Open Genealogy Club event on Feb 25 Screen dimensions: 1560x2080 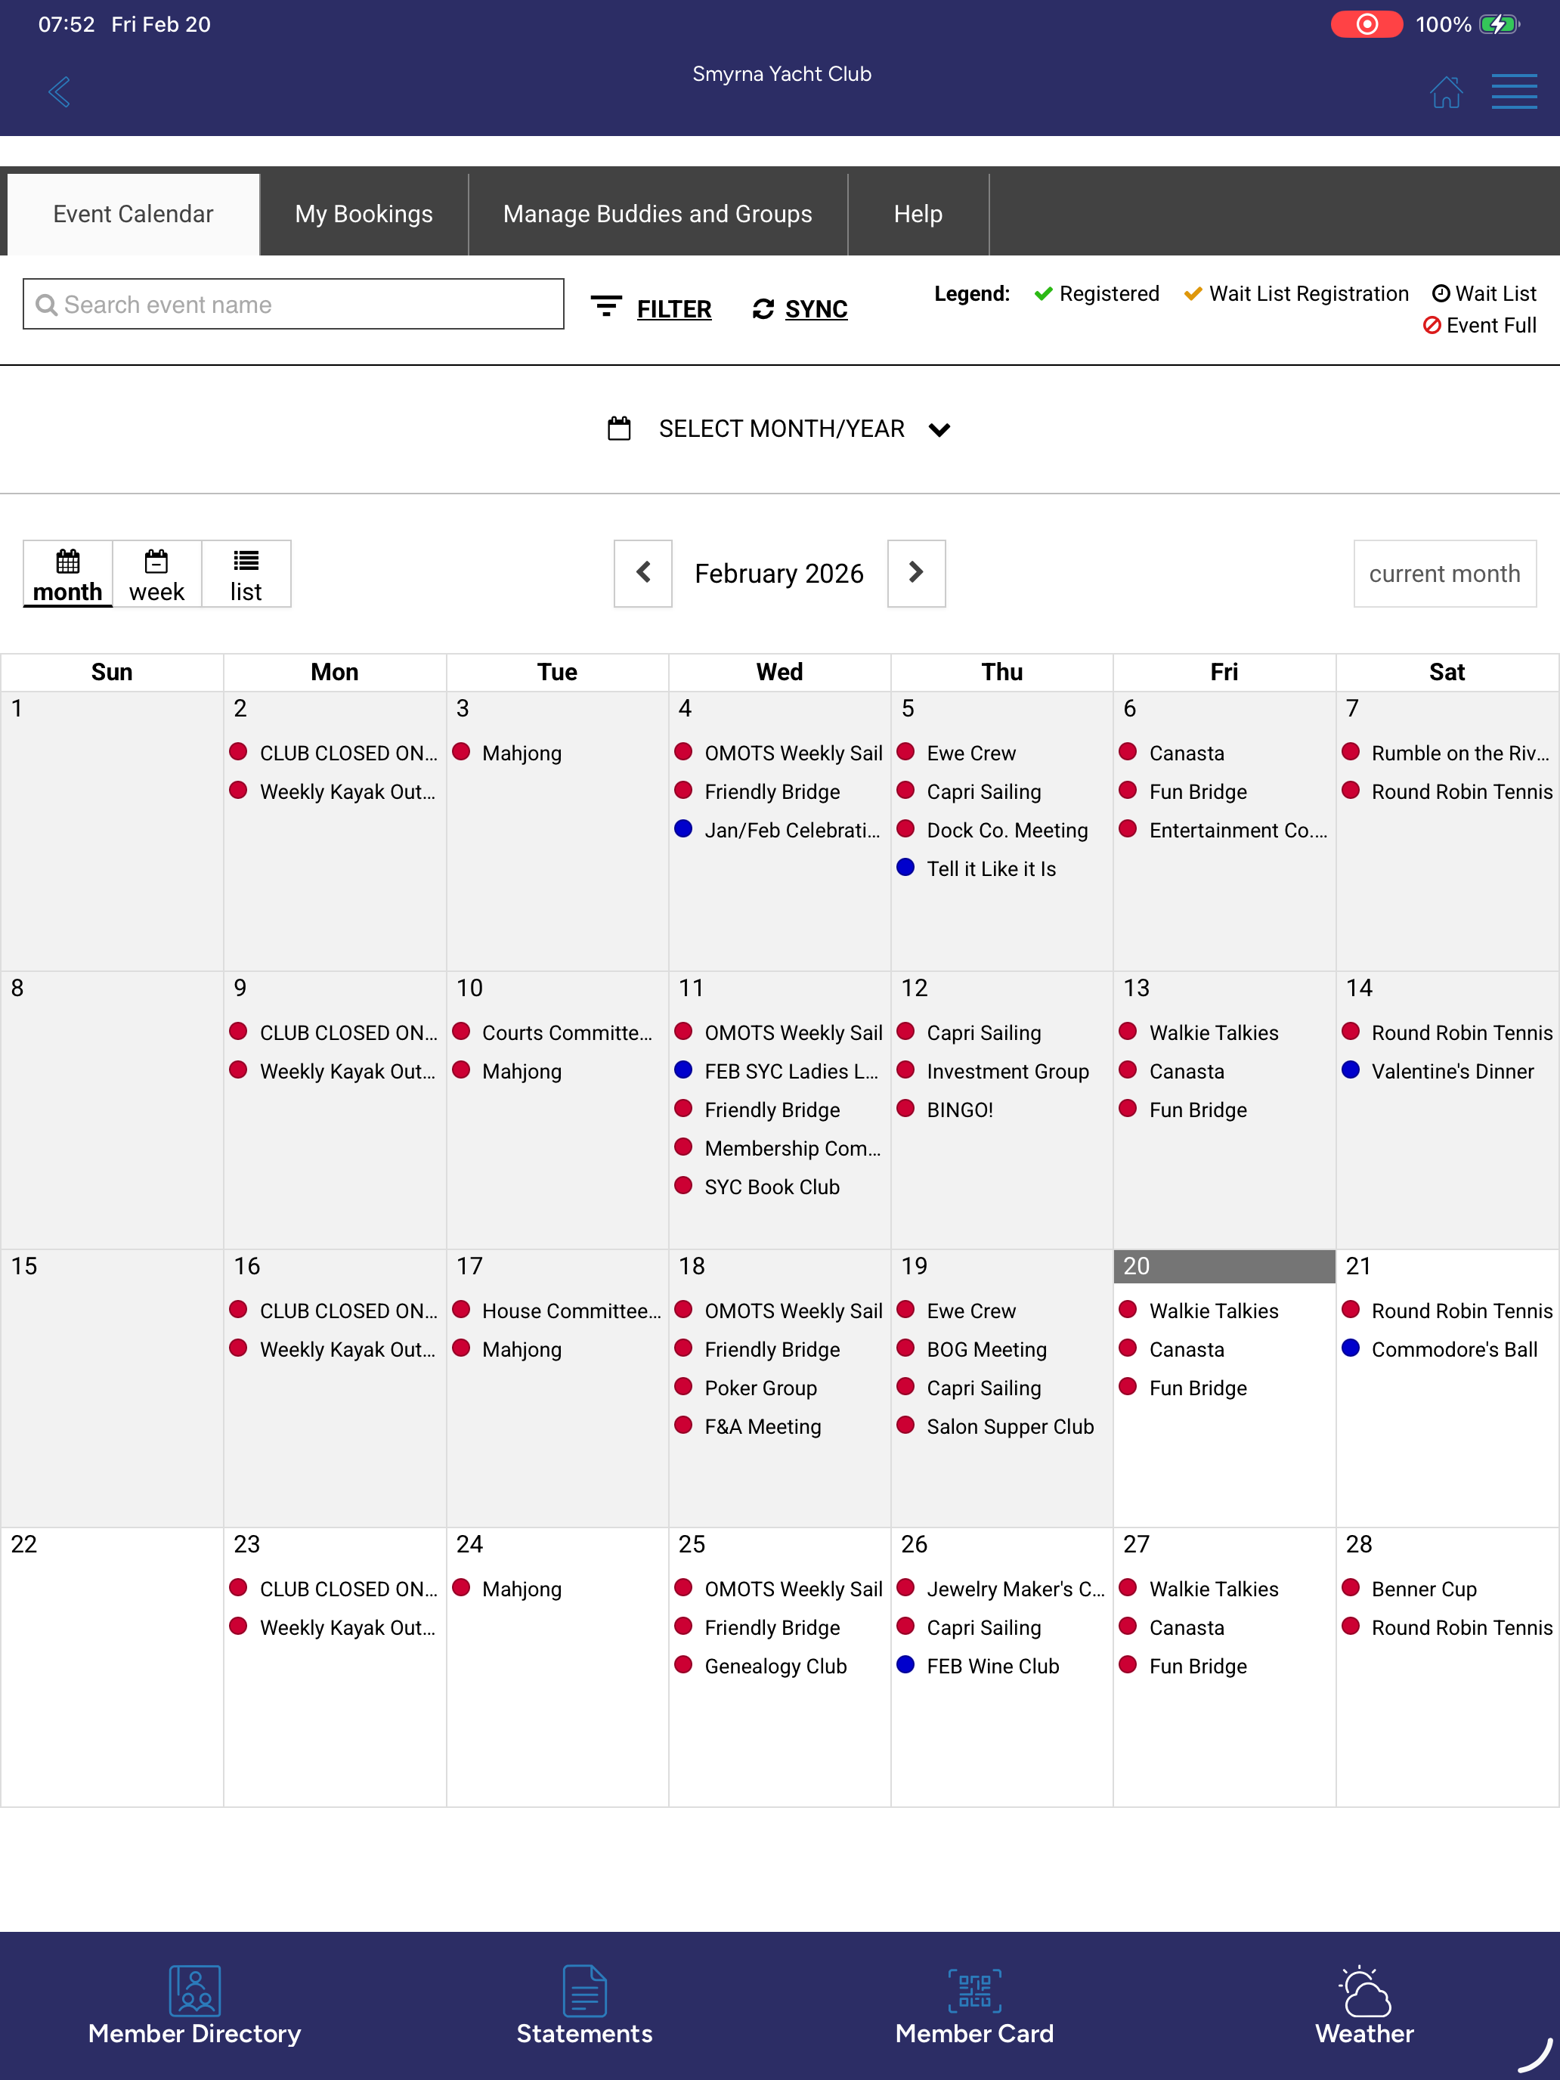(x=775, y=1667)
